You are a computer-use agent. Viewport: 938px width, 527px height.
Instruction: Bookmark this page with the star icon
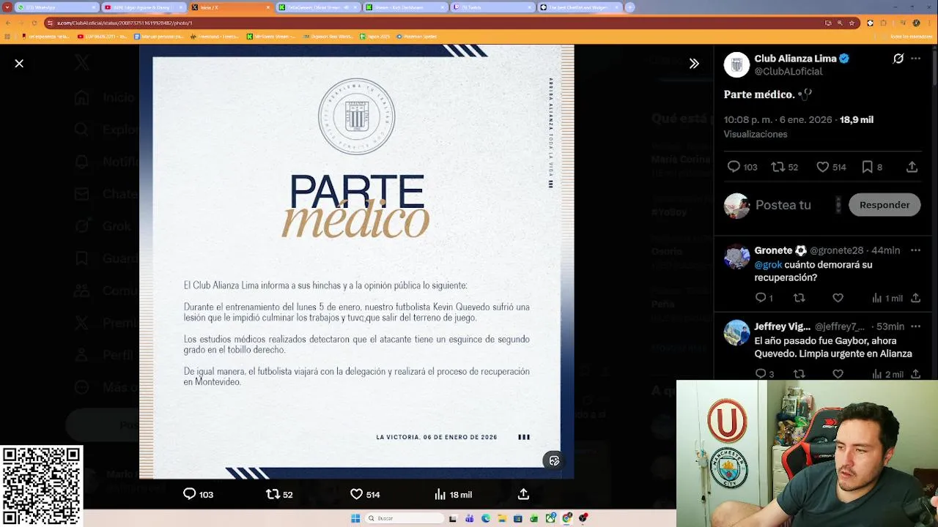point(852,23)
